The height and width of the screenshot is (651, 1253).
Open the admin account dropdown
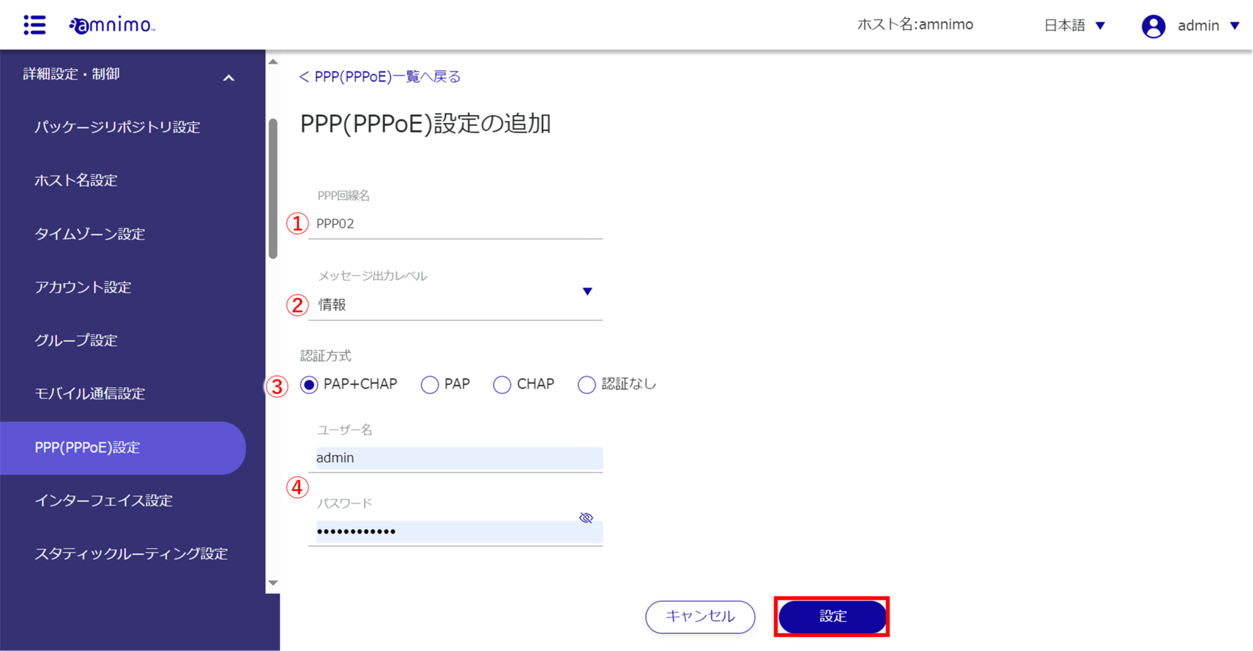tap(1210, 26)
